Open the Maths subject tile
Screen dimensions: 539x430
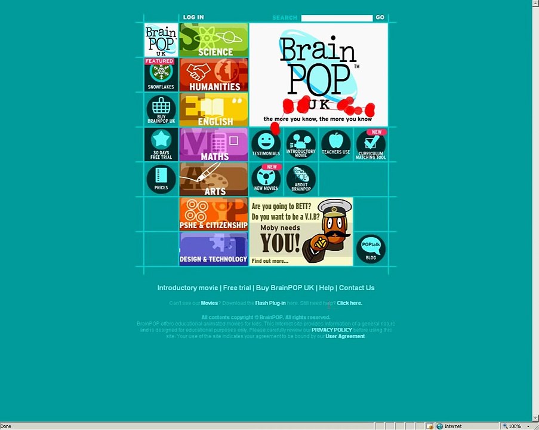click(x=214, y=145)
